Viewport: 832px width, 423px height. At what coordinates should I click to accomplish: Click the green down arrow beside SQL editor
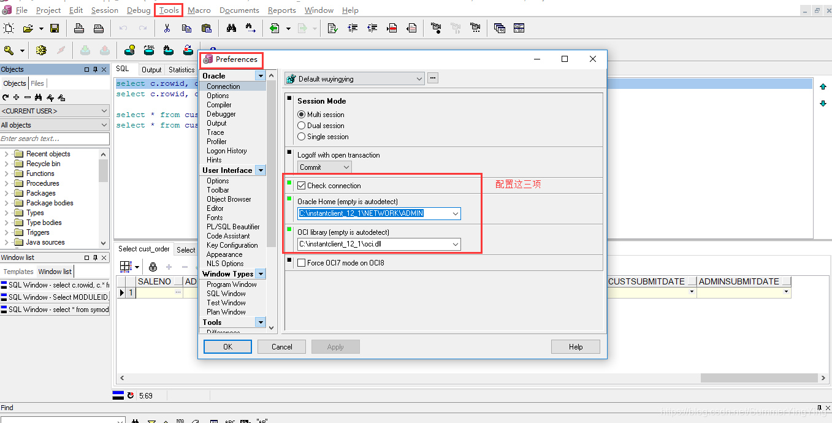point(823,104)
